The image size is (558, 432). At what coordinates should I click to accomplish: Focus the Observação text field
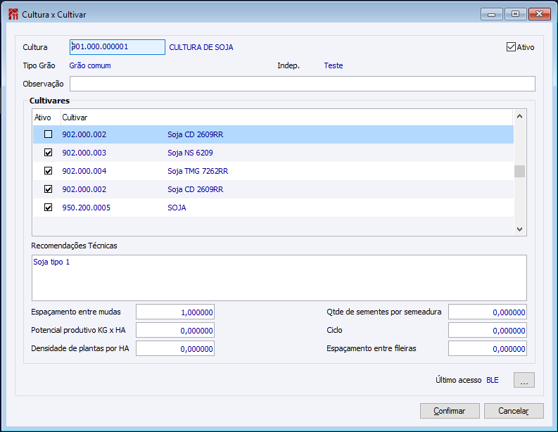click(302, 84)
